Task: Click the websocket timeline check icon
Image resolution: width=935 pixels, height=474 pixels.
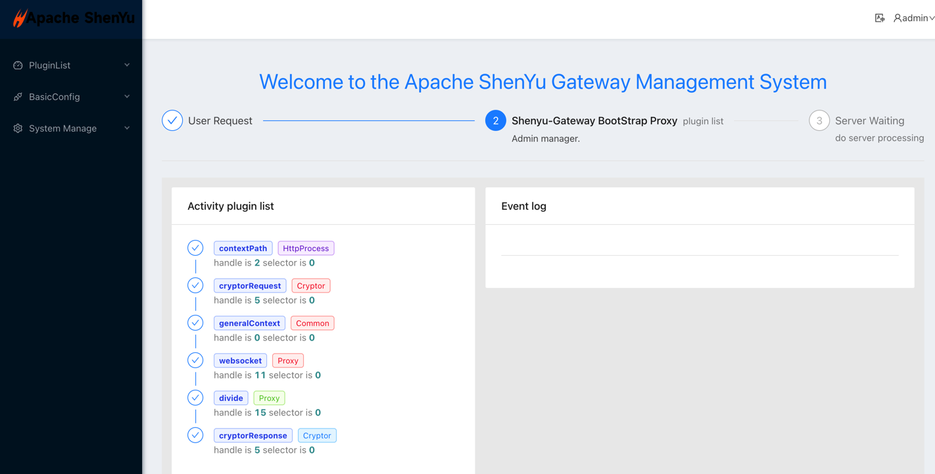Action: 195,360
